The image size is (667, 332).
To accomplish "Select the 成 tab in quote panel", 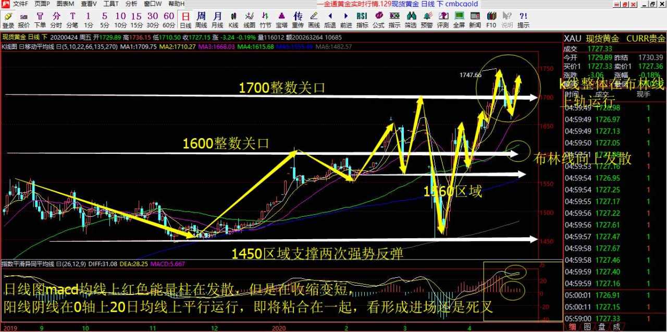I will point(616,327).
